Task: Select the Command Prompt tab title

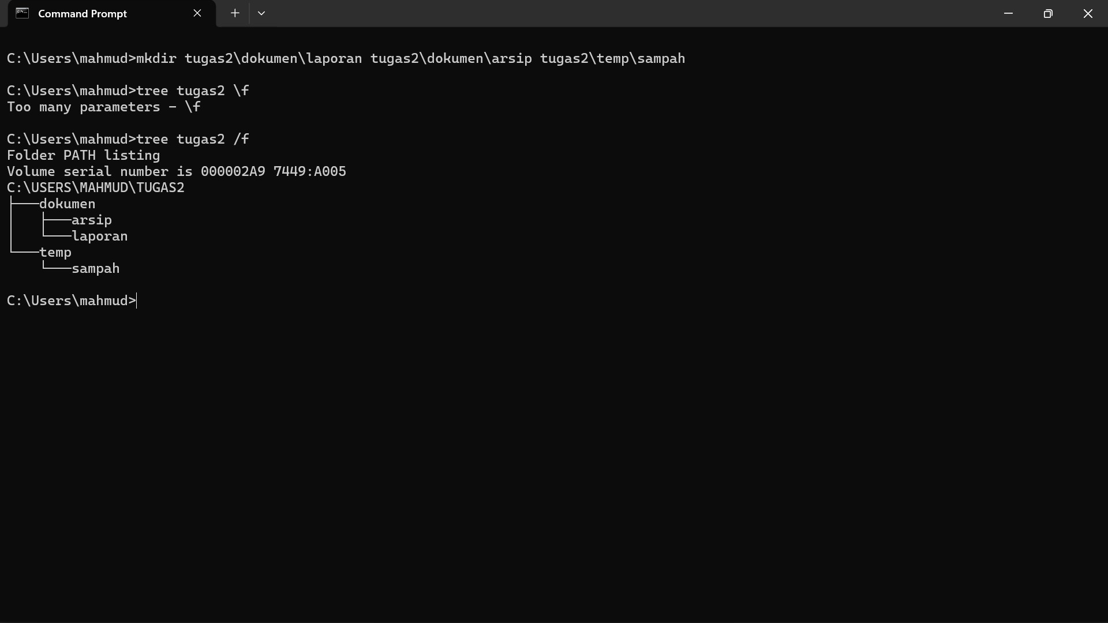Action: [83, 13]
